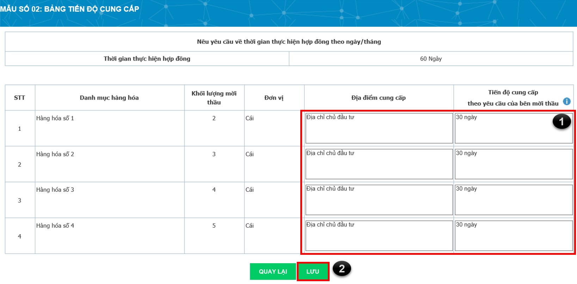Click the Địa điểm cung cấp column header
577x284 pixels.
coord(379,98)
